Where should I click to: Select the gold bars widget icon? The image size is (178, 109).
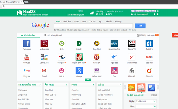(x=131, y=87)
